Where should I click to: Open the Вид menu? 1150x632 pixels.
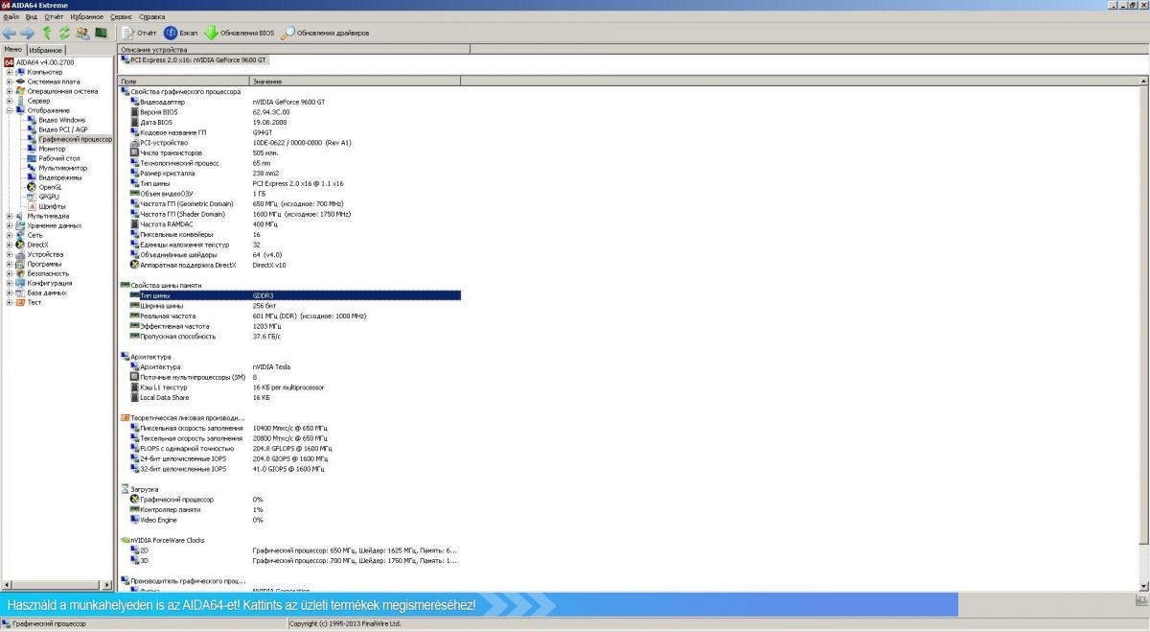click(x=32, y=16)
